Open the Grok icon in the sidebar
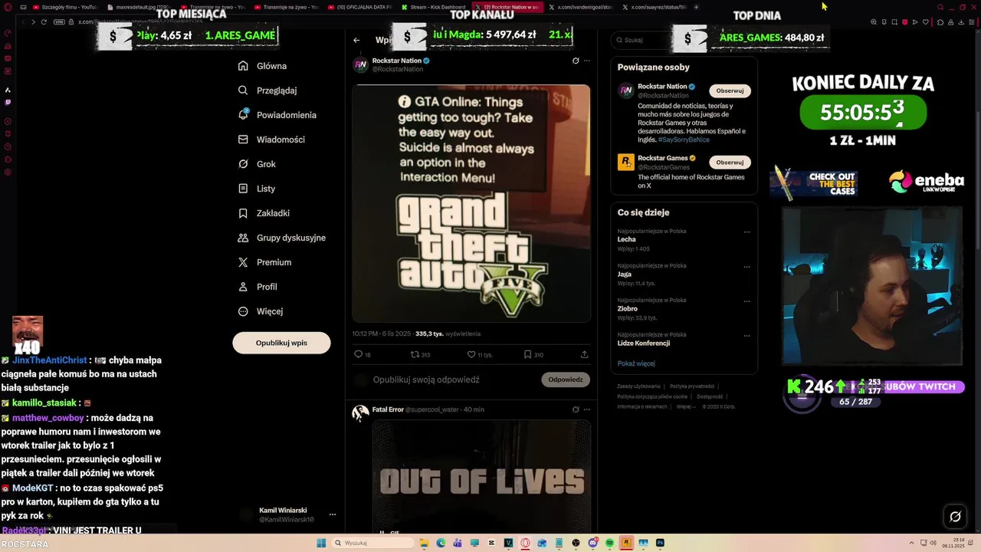The width and height of the screenshot is (981, 552). 243,164
